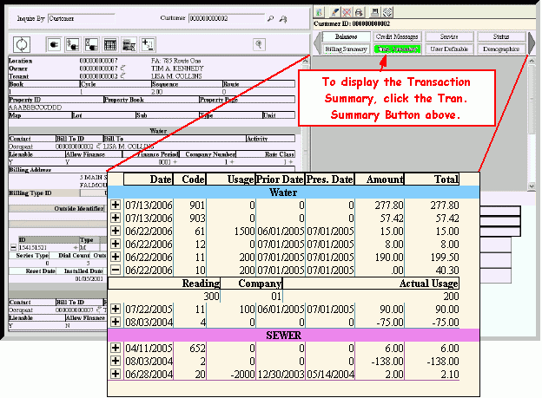Click tenant name LISA M. COLLINS
The height and width of the screenshot is (398, 542).
tap(176, 76)
